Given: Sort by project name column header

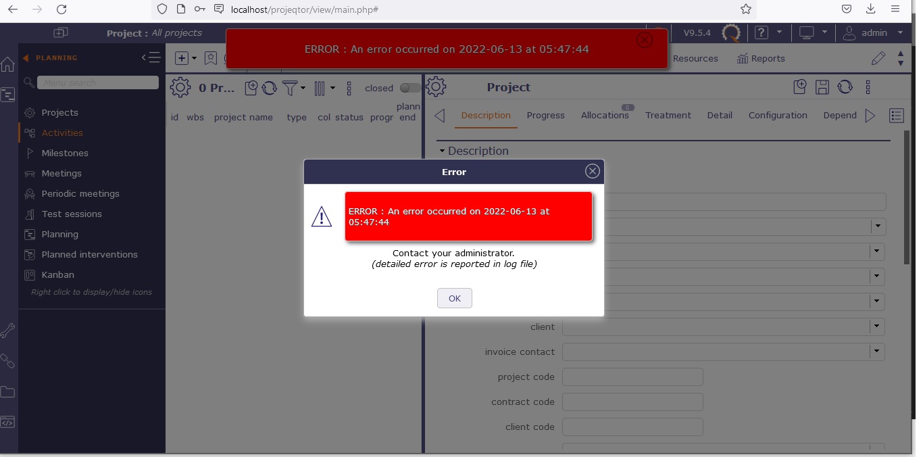Looking at the screenshot, I should (x=243, y=117).
